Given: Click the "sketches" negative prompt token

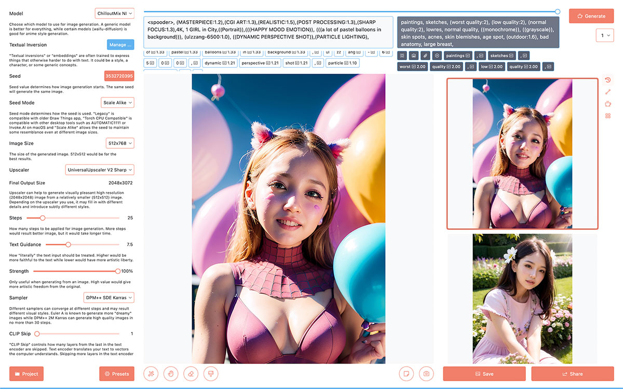Looking at the screenshot, I should (x=503, y=55).
